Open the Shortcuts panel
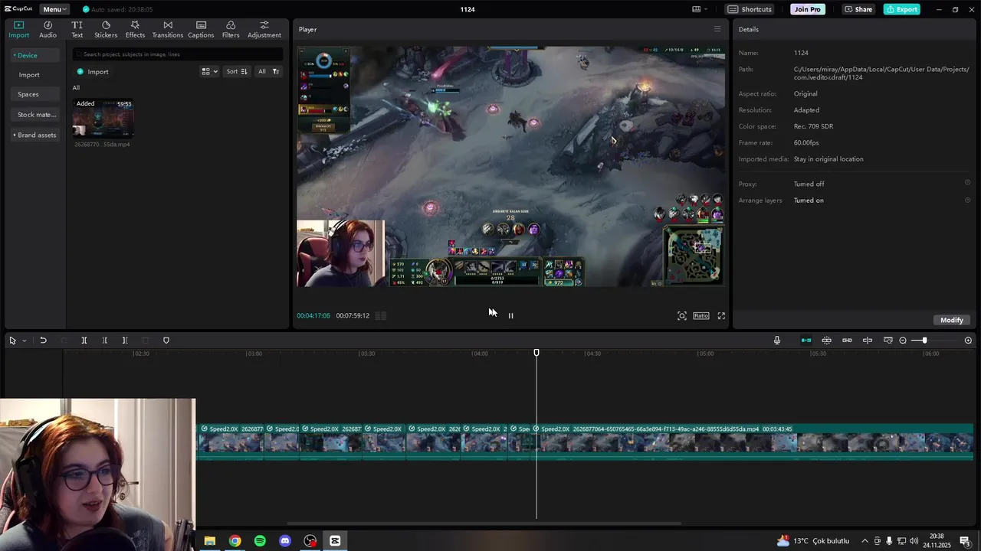 [750, 9]
